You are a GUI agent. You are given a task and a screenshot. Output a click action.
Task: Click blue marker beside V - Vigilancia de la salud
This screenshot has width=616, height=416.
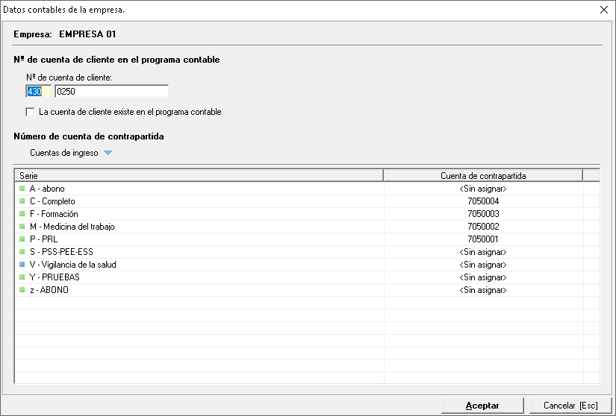click(22, 265)
